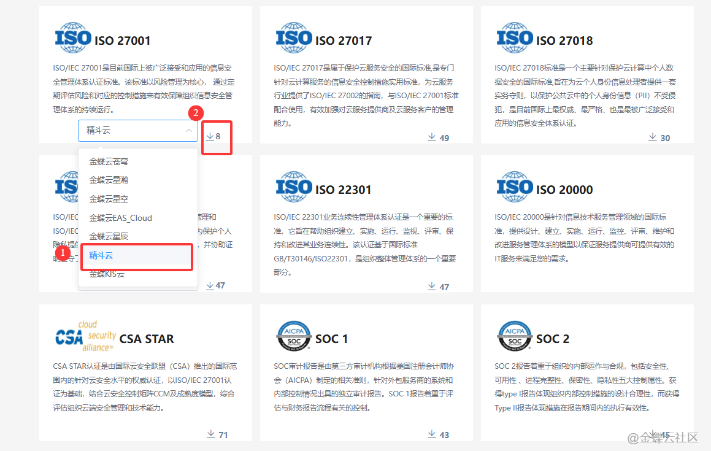Choose 金蝶KIS云 option

pos(138,274)
